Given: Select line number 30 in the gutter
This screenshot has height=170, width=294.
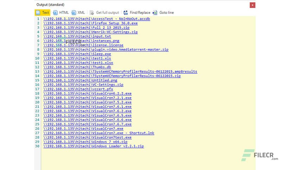Looking at the screenshot, I should [x=37, y=146].
